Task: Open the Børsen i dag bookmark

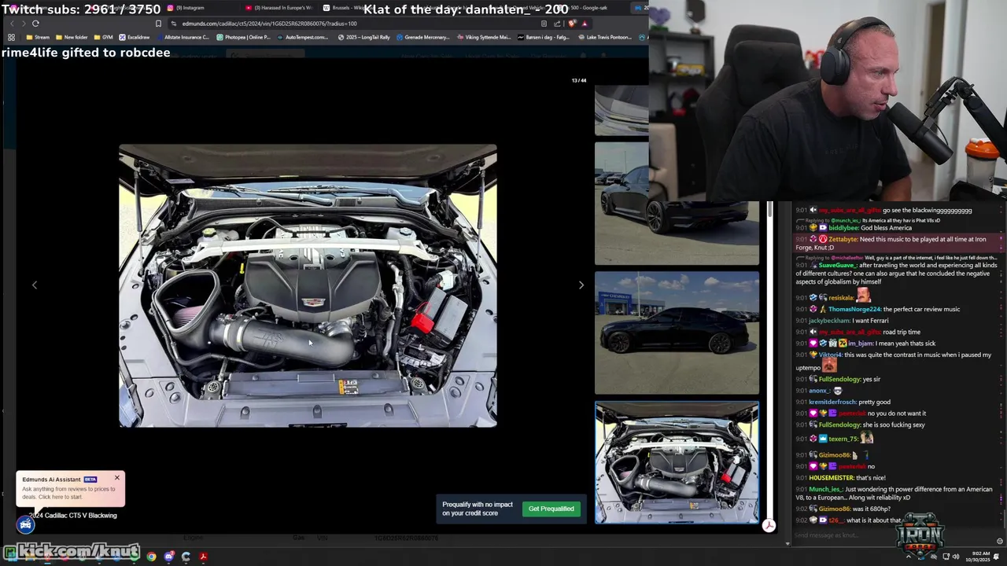Action: click(x=544, y=37)
